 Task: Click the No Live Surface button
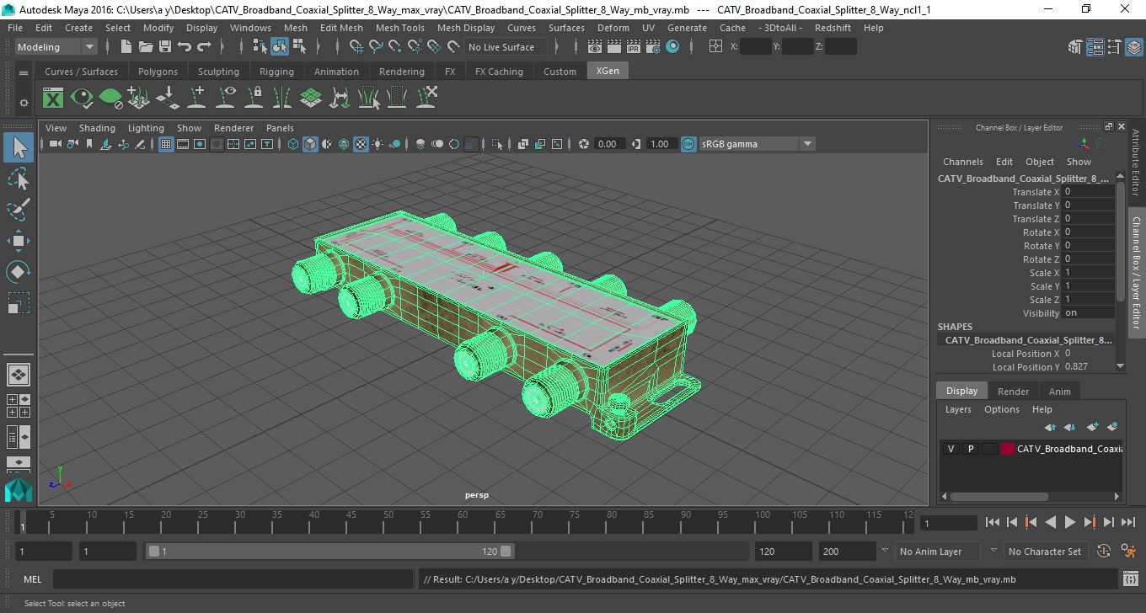point(501,47)
